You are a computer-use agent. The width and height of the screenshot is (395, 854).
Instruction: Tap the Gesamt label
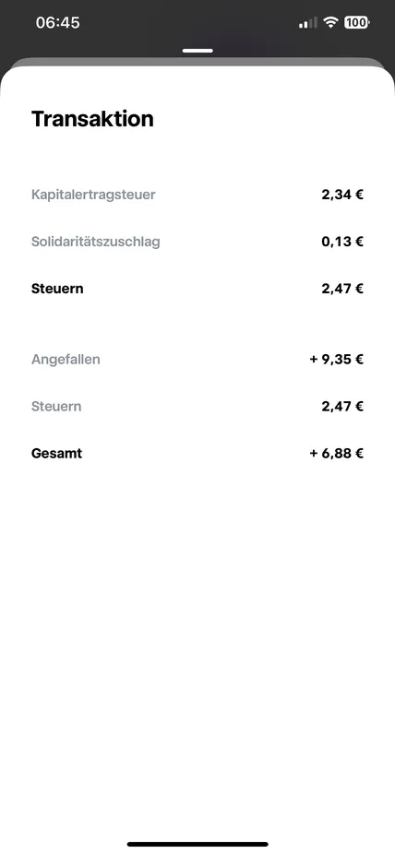tap(56, 453)
